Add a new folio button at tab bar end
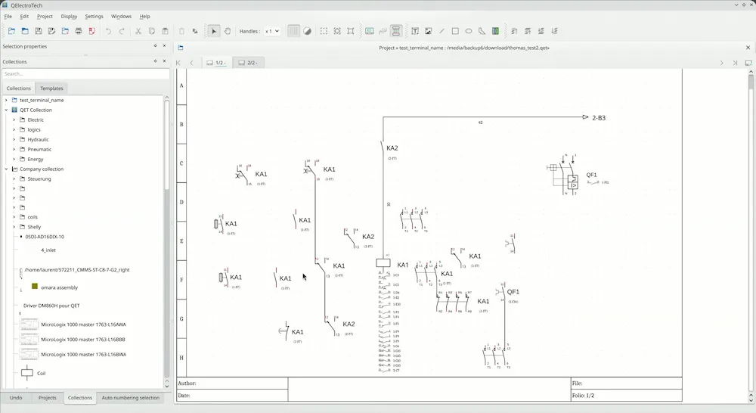This screenshot has height=413, width=756. pos(748,63)
